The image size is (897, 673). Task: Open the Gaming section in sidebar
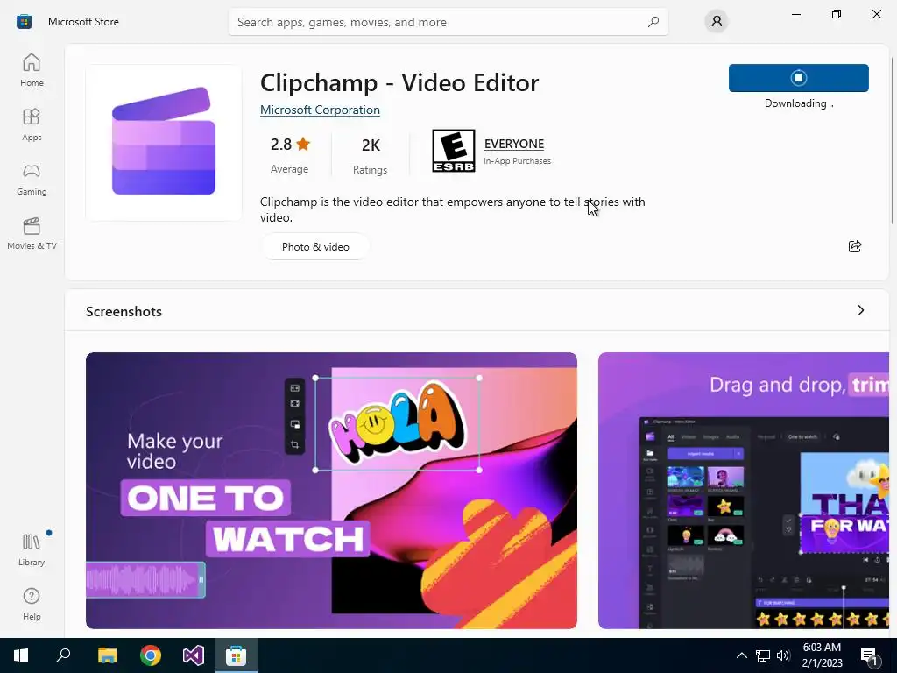coord(32,179)
